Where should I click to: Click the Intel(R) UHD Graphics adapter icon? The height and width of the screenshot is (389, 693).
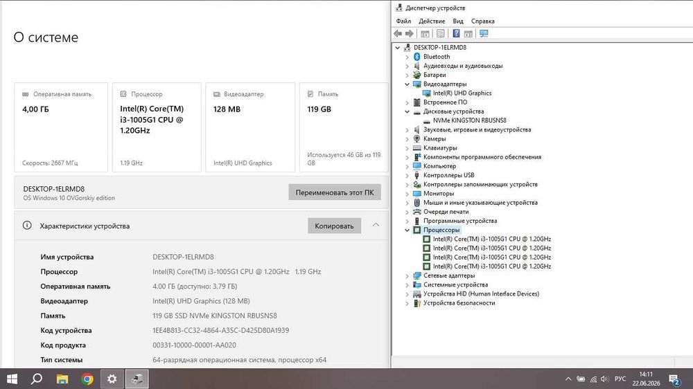tap(426, 93)
